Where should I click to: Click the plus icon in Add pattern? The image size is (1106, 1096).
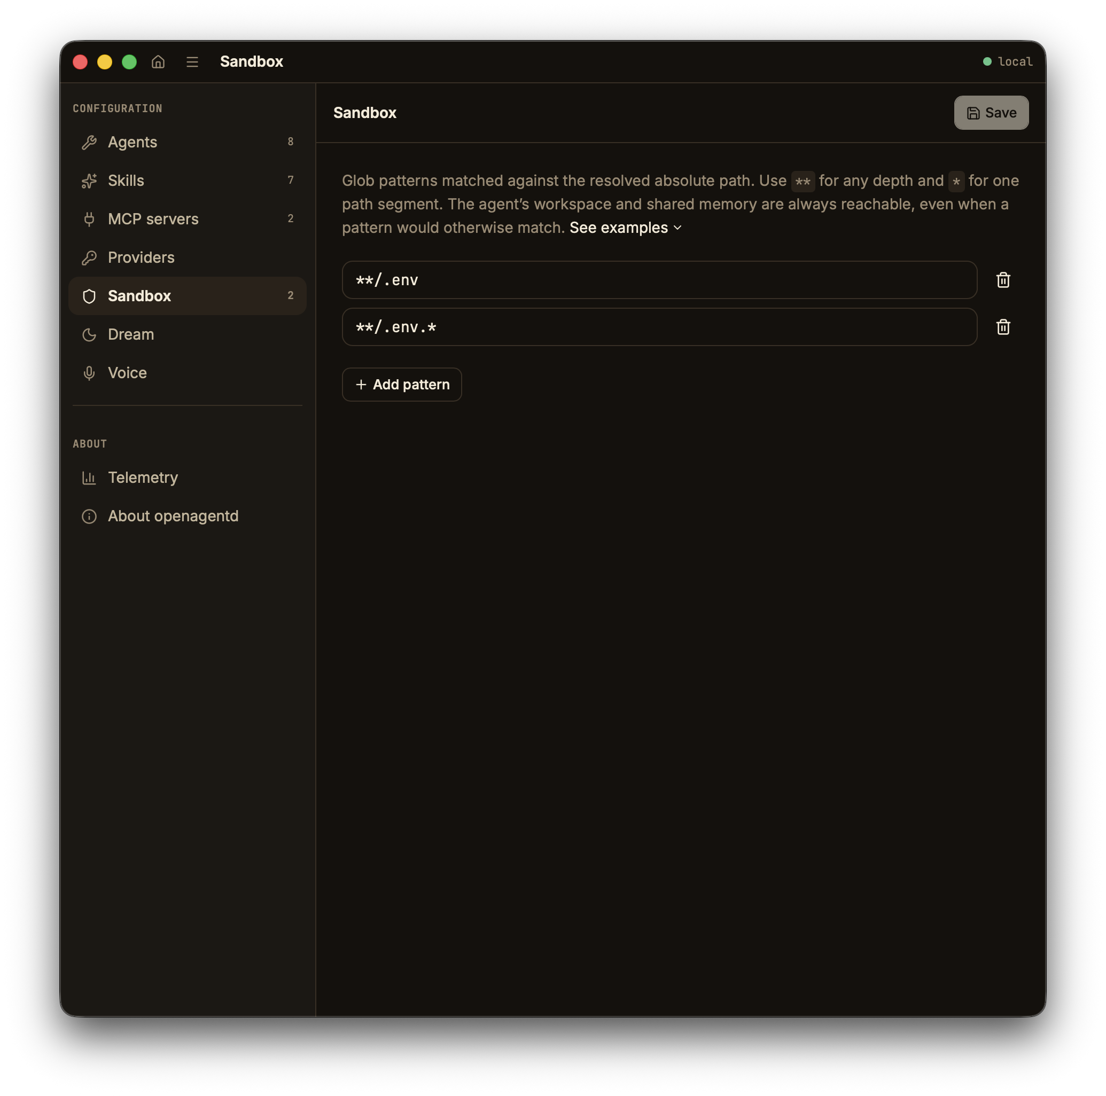[361, 385]
